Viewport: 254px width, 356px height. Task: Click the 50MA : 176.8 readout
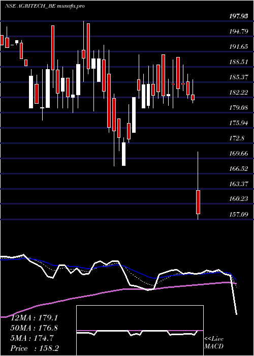coord(35,328)
